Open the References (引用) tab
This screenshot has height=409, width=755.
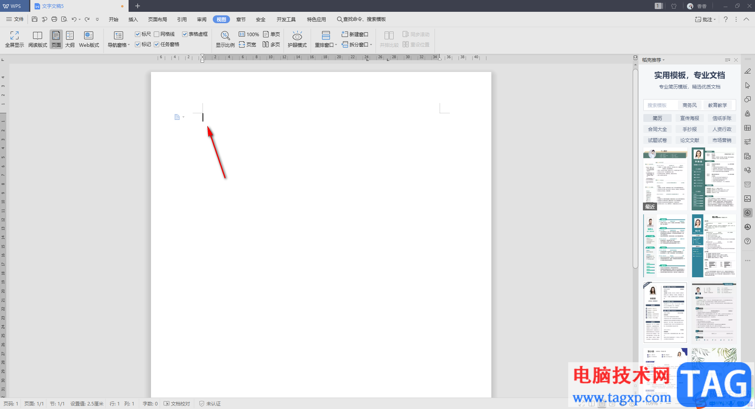182,19
